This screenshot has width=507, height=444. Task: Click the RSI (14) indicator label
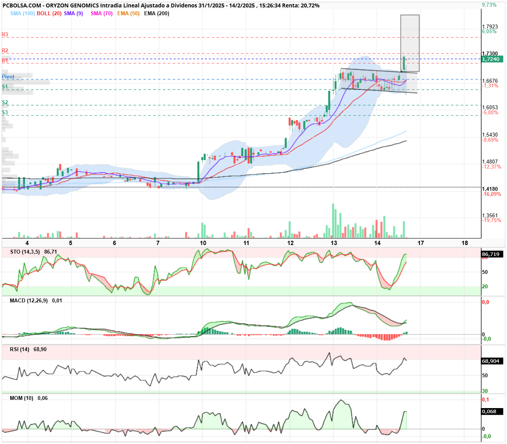[20, 349]
